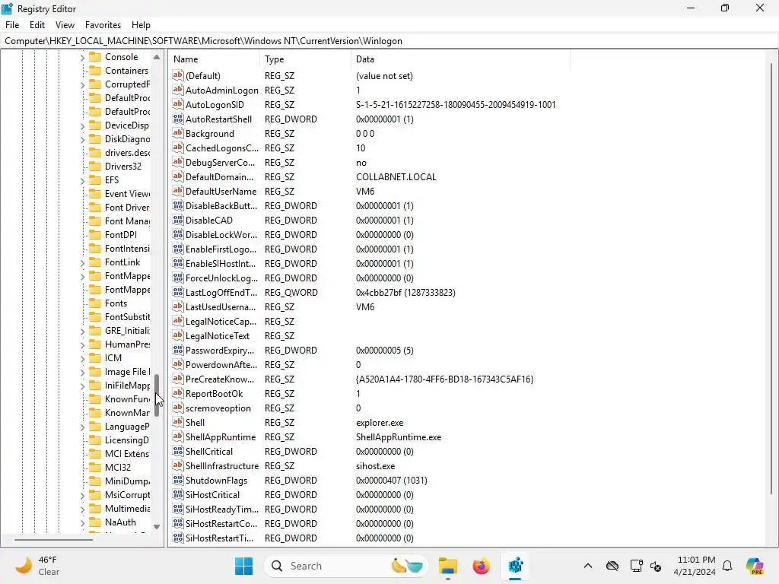Click the muted volume tray icon

[x=656, y=566]
